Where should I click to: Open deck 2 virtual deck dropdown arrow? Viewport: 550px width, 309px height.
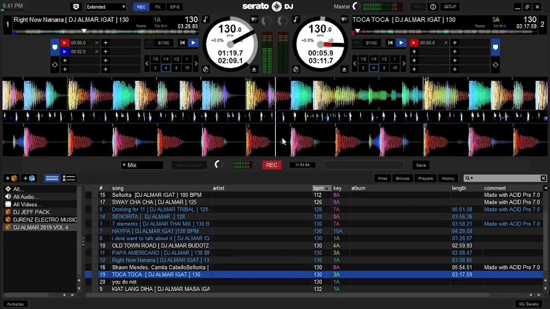pos(344,19)
